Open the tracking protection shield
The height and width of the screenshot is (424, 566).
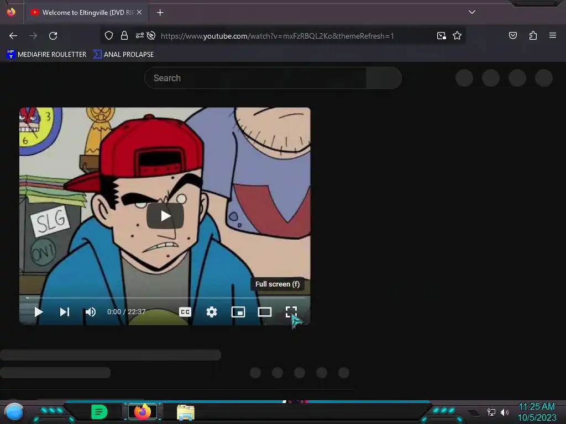click(109, 36)
